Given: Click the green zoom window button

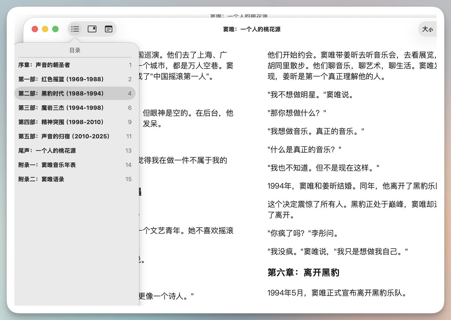Looking at the screenshot, I should point(56,29).
